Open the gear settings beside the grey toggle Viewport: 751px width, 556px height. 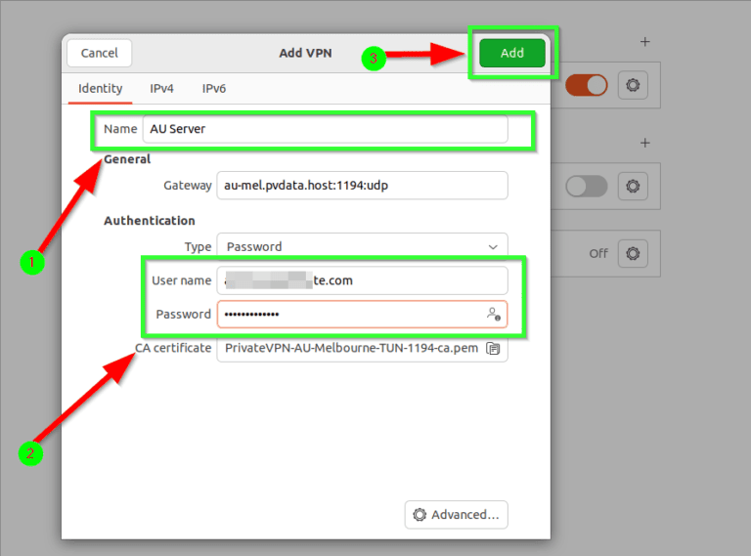click(633, 186)
